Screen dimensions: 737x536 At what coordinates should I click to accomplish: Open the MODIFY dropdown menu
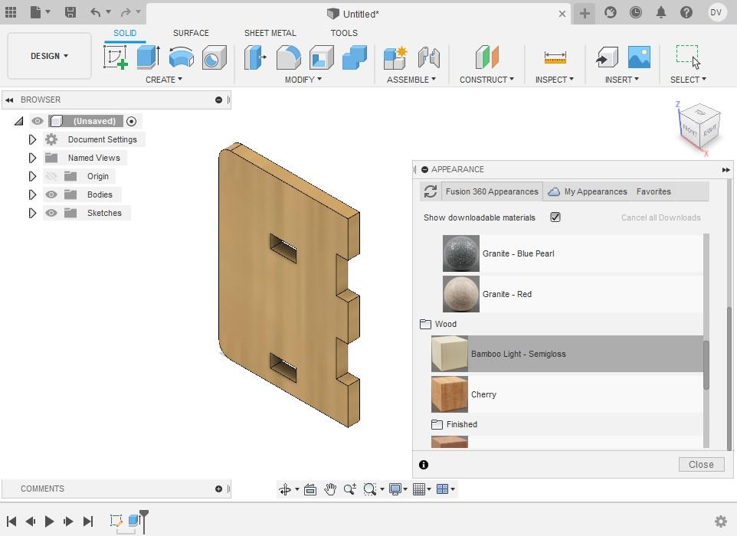pyautogui.click(x=303, y=80)
